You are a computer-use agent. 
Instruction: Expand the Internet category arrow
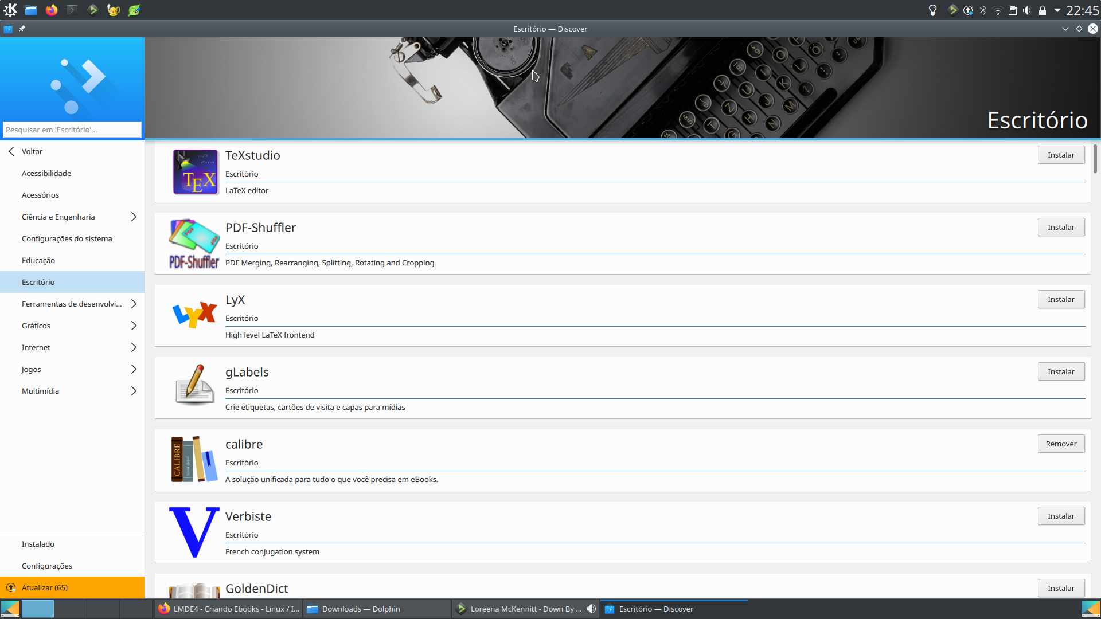pos(134,347)
